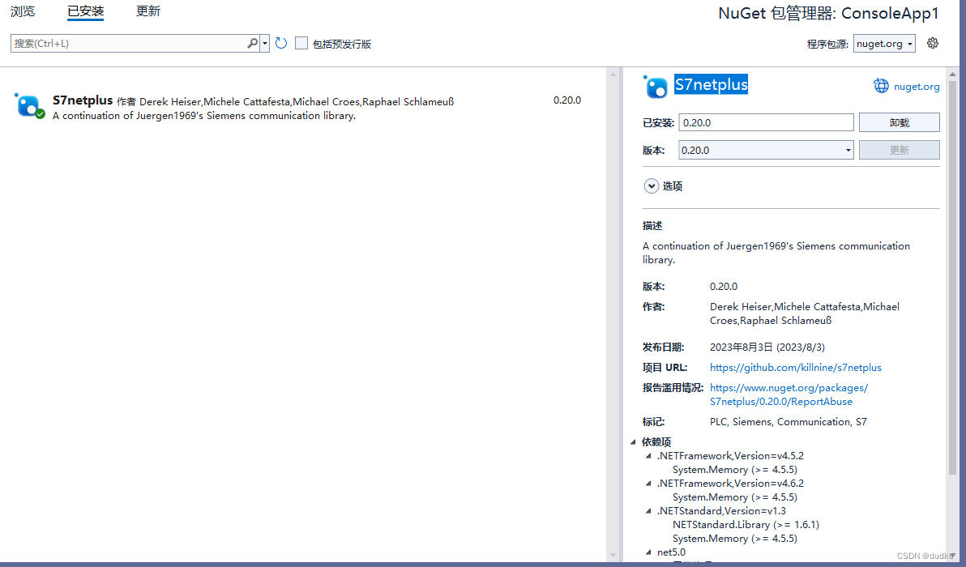The width and height of the screenshot is (966, 567).
Task: Click the details pane scroll up arrow
Action: 952,74
